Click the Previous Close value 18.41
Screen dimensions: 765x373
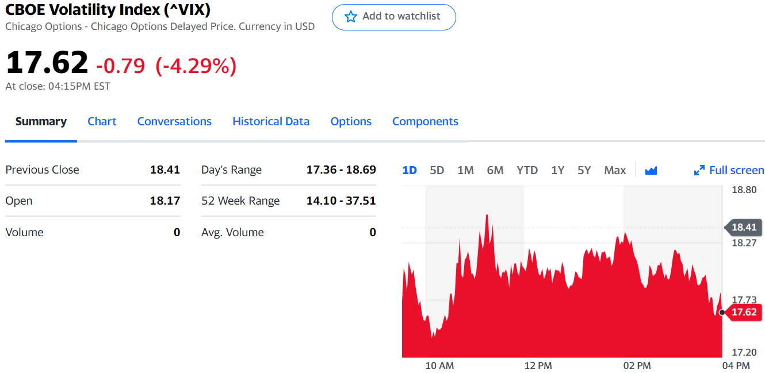(165, 170)
